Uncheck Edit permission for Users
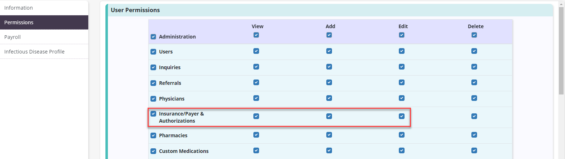Viewport: 565px width, 159px height. (x=402, y=51)
